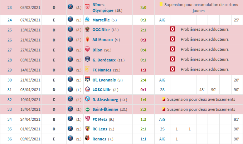The width and height of the screenshot is (243, 144).
Task: Open the 2:4 result against Ol. Lyonnais
Action: [x=142, y=80]
